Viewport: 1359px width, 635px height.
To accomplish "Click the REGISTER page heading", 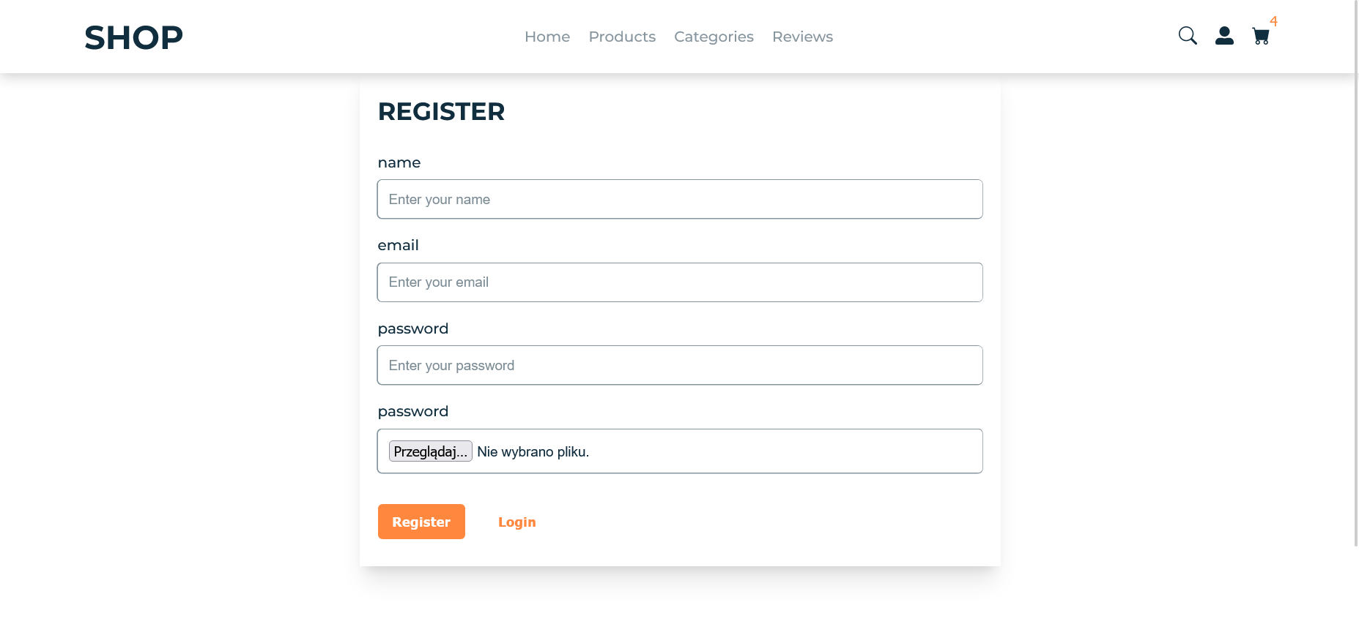I will 441,111.
